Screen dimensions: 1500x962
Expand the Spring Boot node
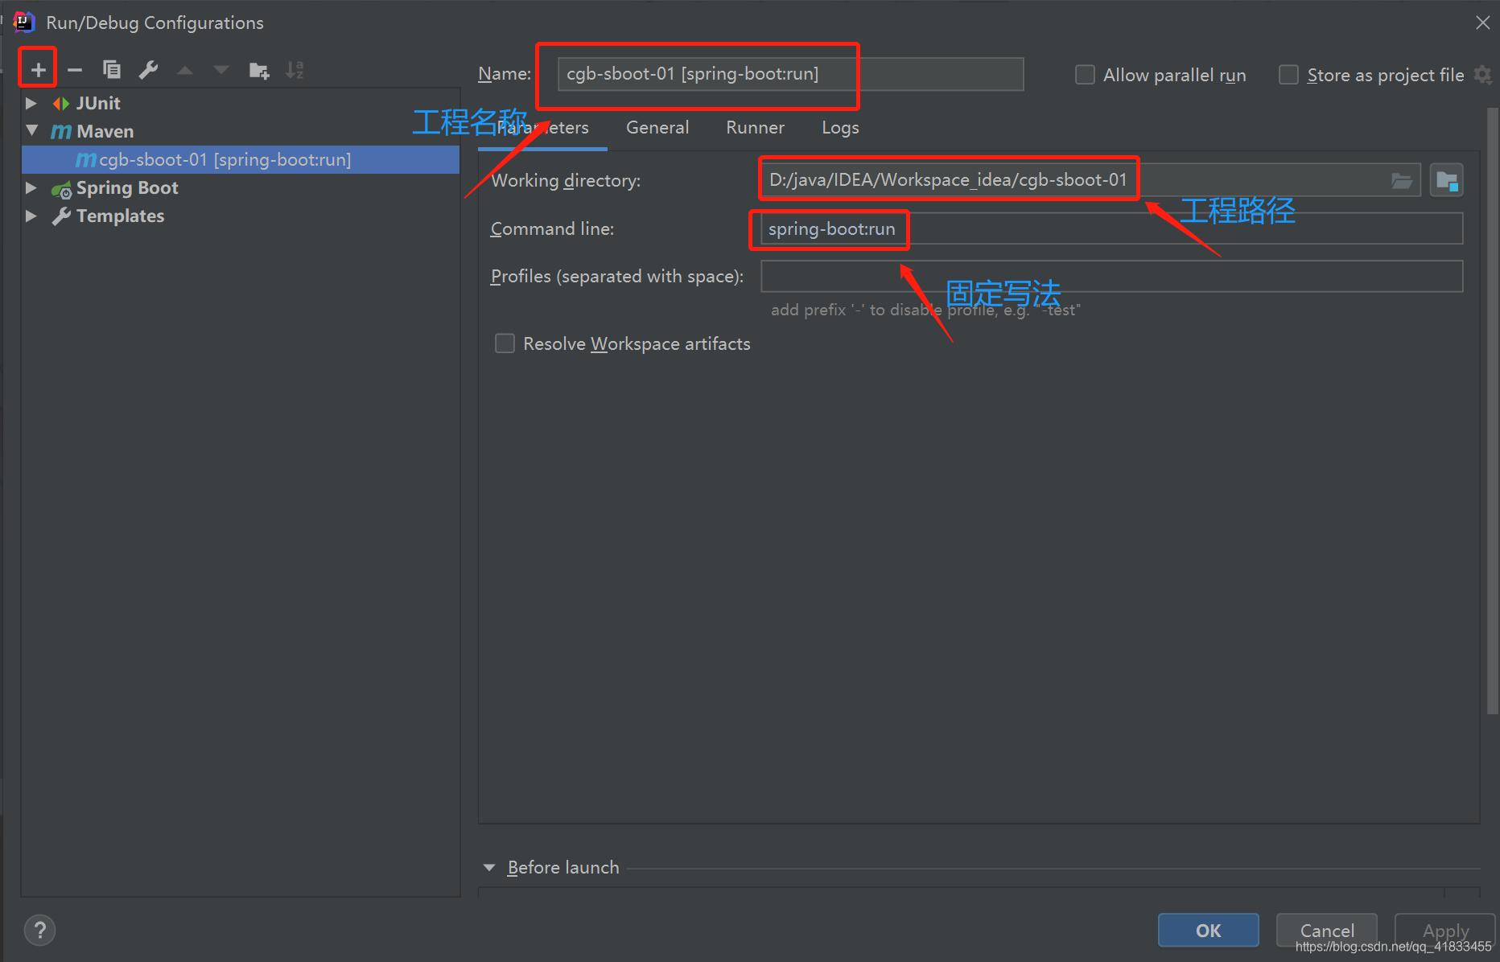click(x=31, y=187)
